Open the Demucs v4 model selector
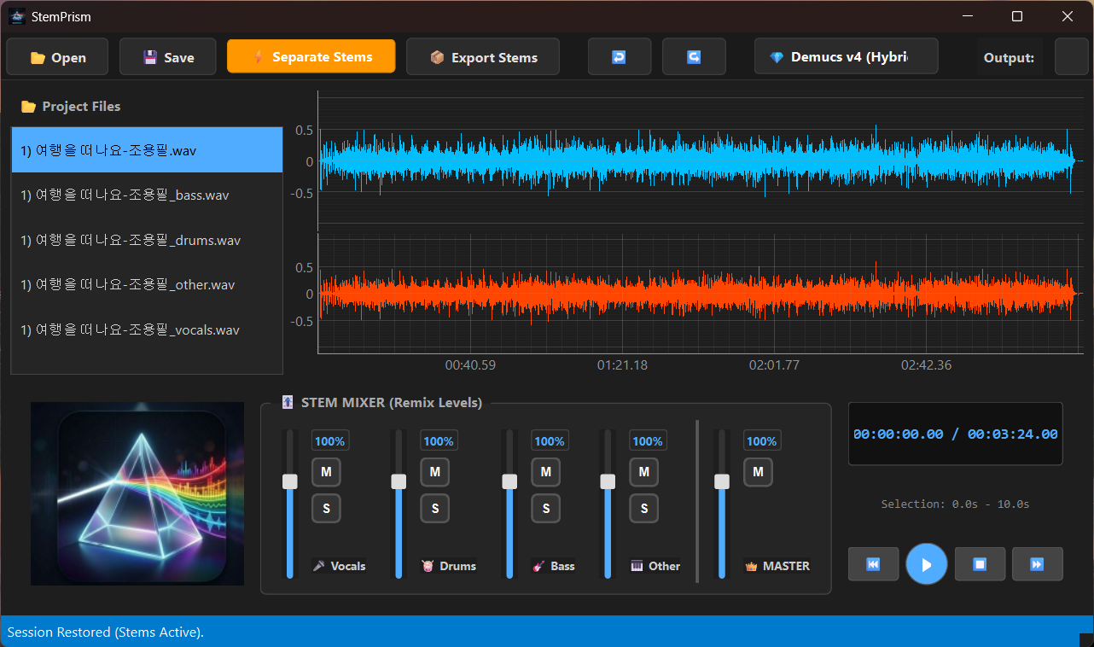Image resolution: width=1094 pixels, height=647 pixels. click(846, 56)
